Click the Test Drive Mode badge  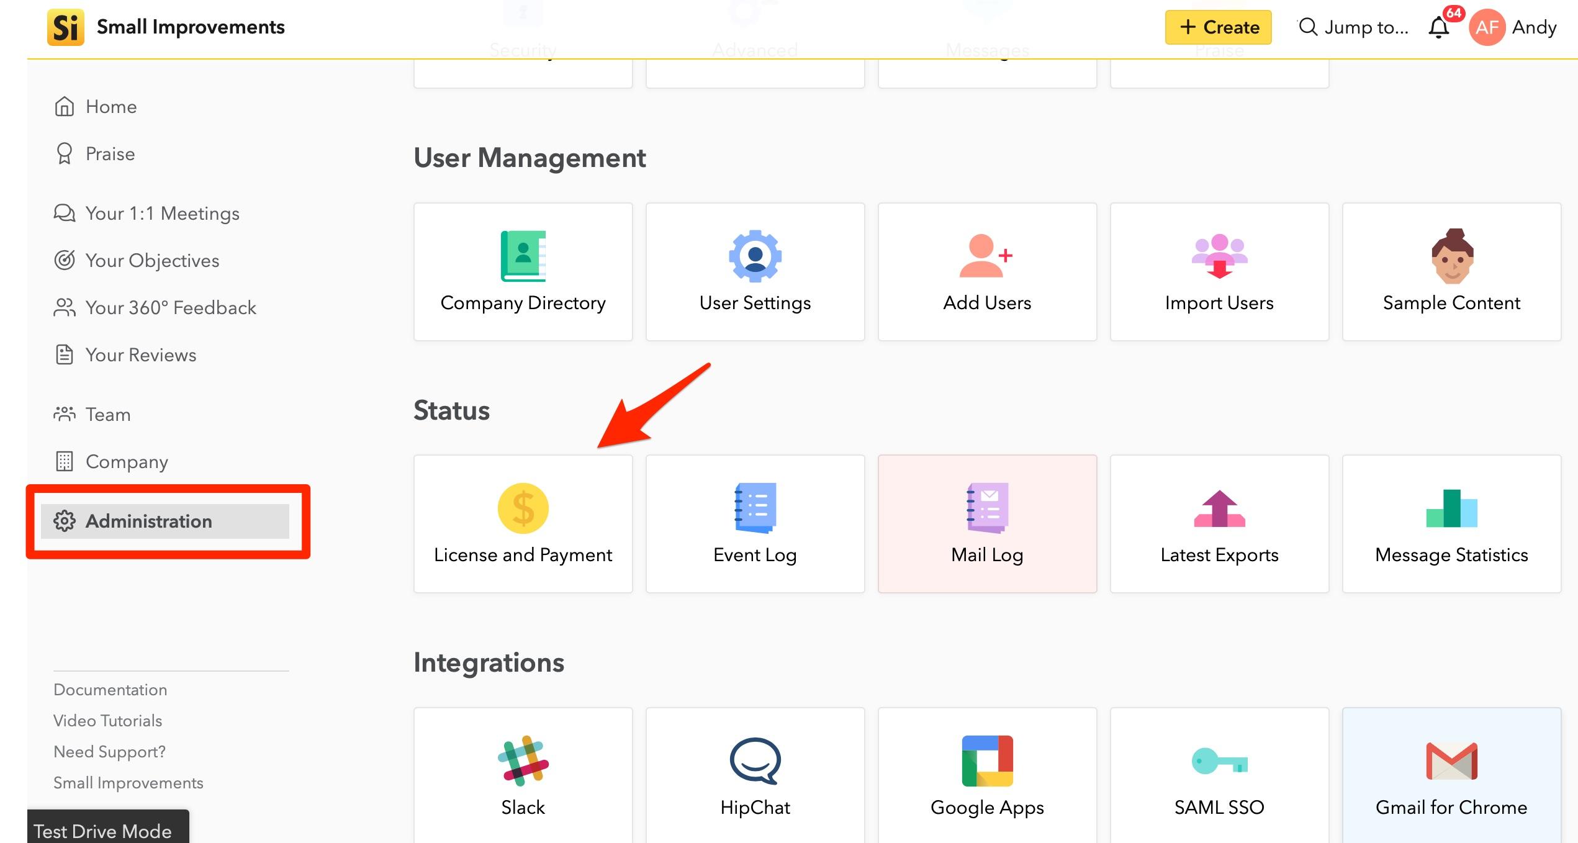(108, 827)
